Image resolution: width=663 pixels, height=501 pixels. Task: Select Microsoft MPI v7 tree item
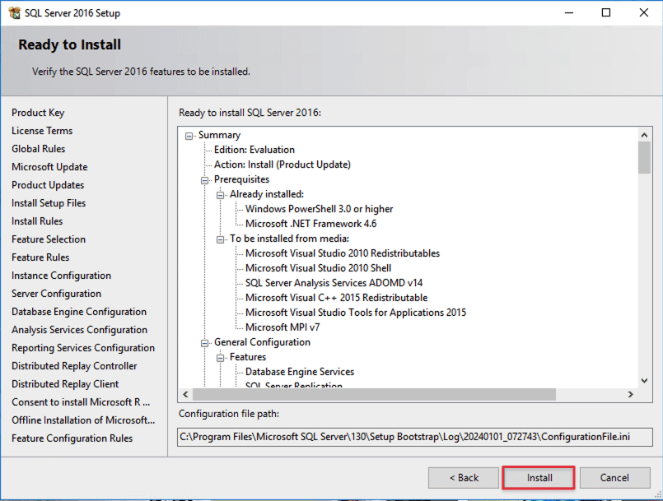(282, 327)
